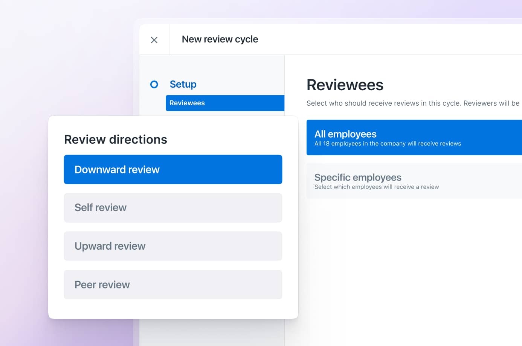522x346 pixels.
Task: Click 'Select which employees will receive a review' text
Action: click(377, 187)
